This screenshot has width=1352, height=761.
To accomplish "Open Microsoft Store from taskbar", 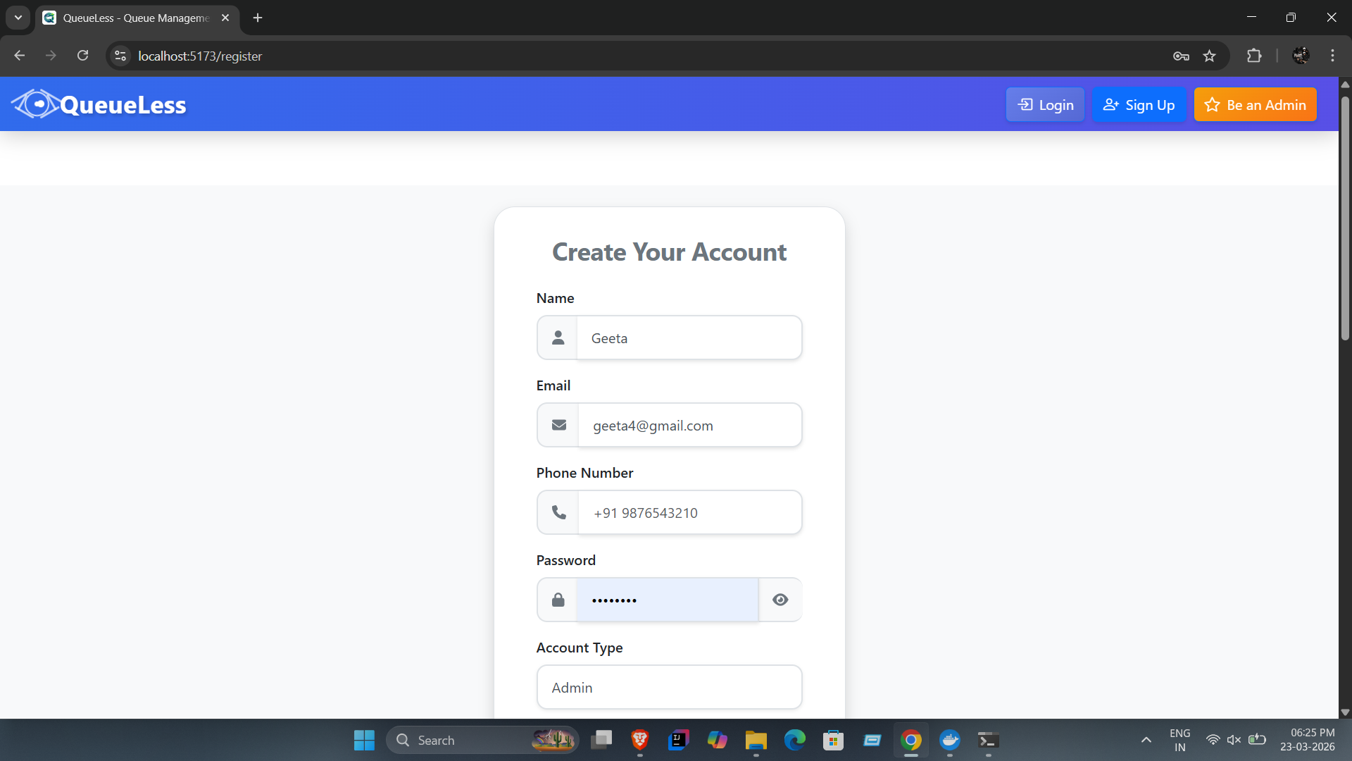I will pos(834,740).
